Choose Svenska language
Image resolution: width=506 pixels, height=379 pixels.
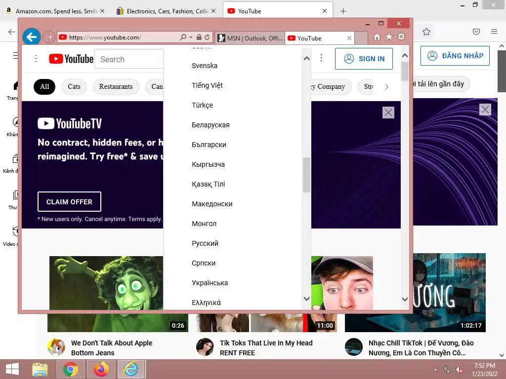pos(205,66)
